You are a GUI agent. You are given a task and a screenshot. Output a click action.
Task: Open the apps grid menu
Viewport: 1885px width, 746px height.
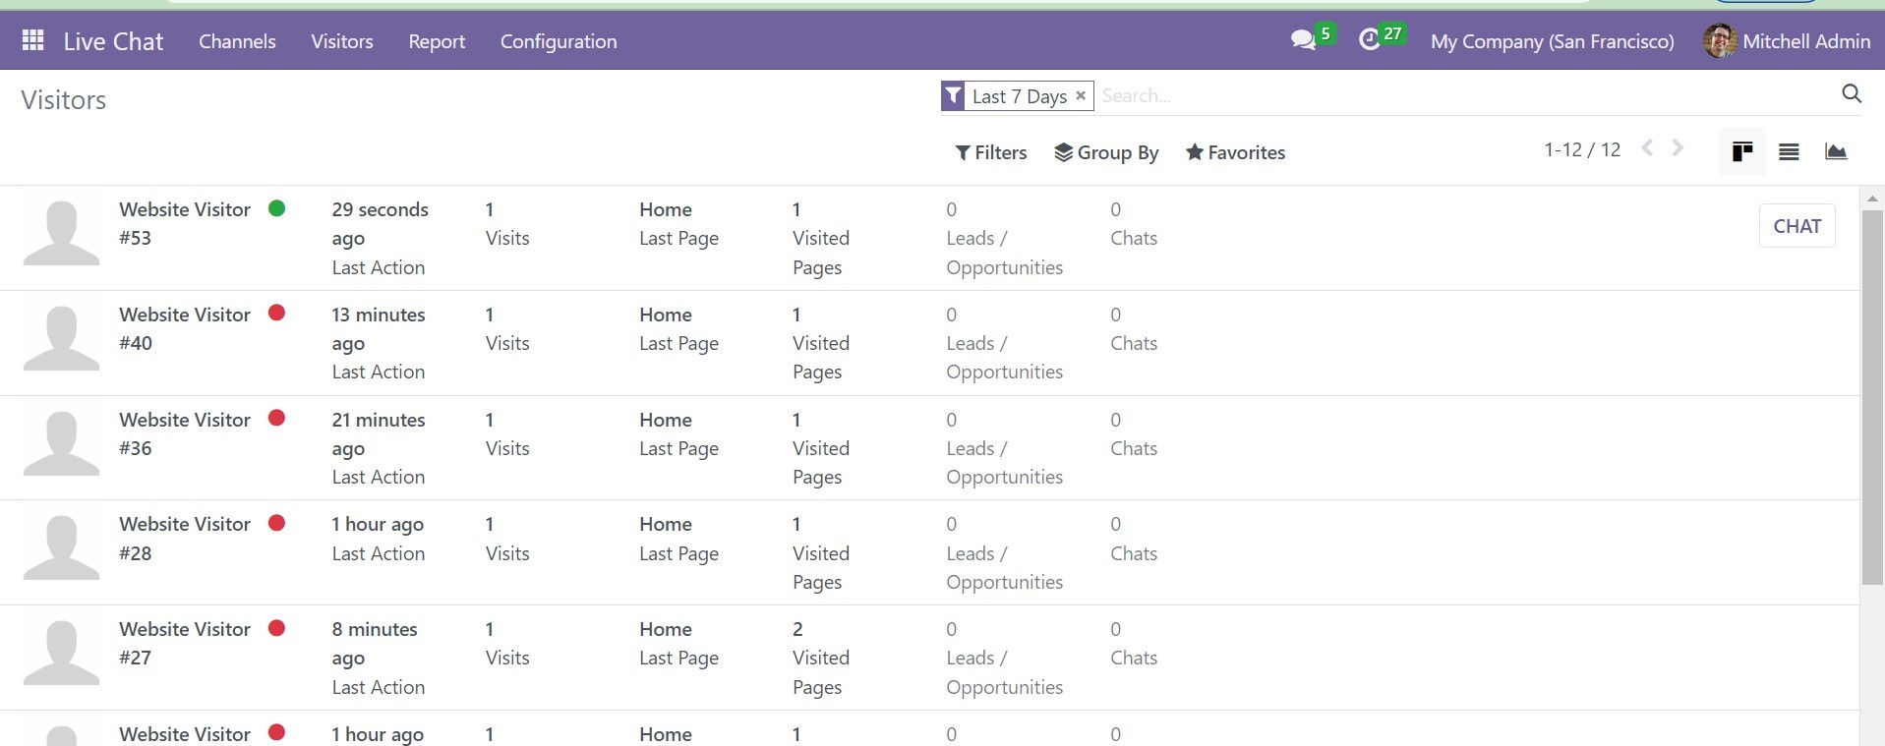pos(32,40)
